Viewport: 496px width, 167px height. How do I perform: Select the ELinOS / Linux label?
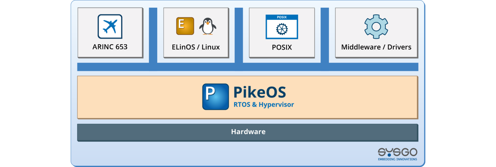click(x=196, y=47)
